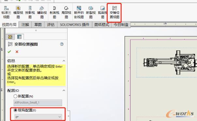This screenshot has height=121, width=197.
Task: Switch to the PropertyManager panel tab
Action: (19, 37)
